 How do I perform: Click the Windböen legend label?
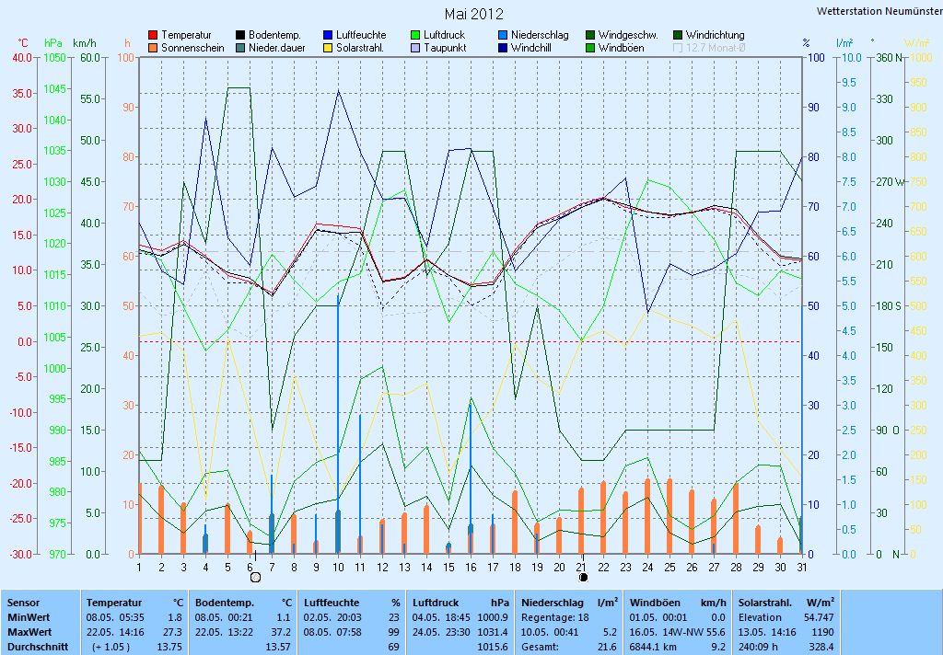(621, 48)
